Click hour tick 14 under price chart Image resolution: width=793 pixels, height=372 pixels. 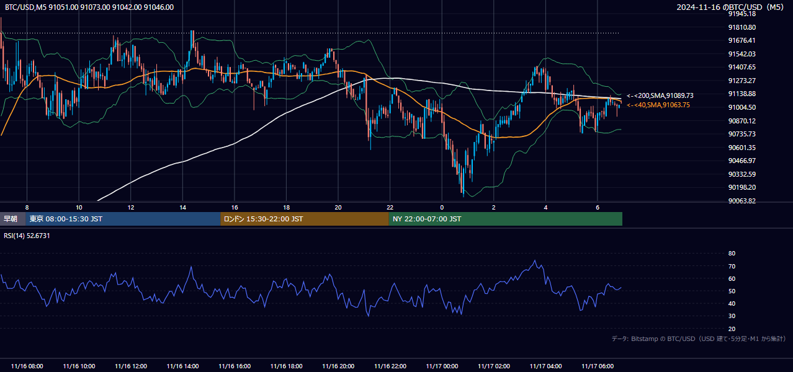pos(182,207)
